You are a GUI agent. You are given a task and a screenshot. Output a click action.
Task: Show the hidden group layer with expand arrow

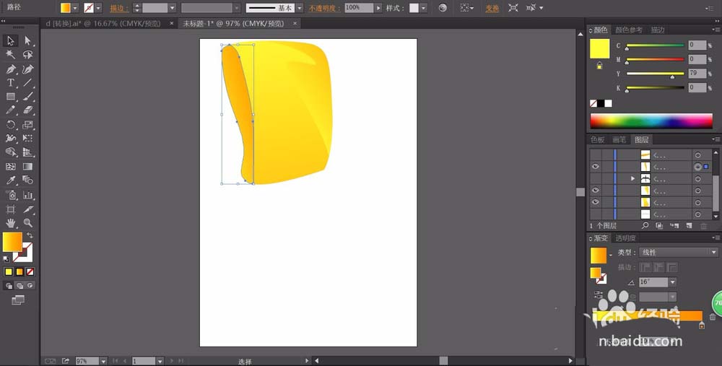(x=596, y=178)
